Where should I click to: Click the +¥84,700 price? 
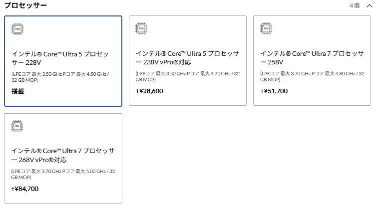click(25, 189)
